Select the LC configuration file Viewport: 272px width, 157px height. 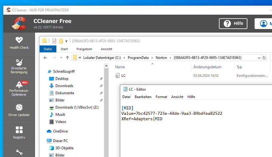point(123,76)
